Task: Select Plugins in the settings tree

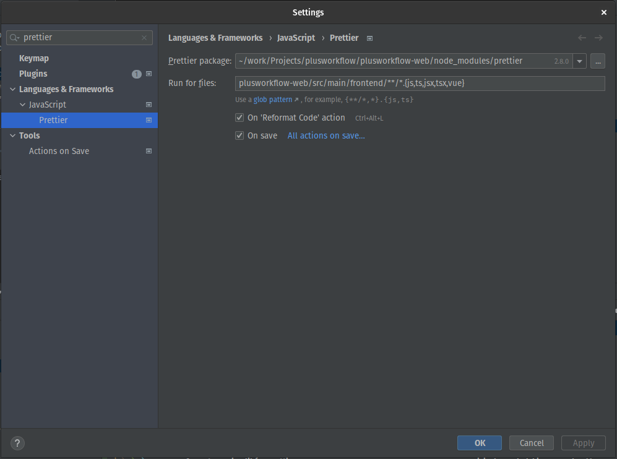Action: (x=33, y=74)
